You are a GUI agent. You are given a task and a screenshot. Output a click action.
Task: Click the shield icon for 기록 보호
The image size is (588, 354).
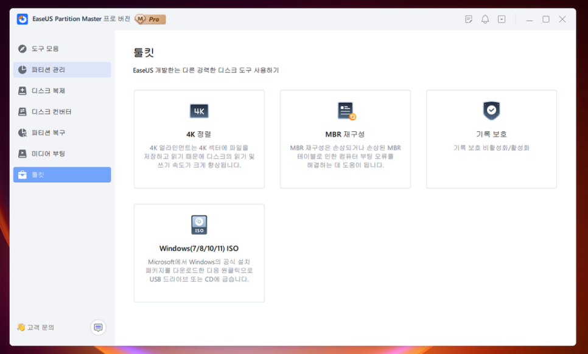(x=491, y=111)
